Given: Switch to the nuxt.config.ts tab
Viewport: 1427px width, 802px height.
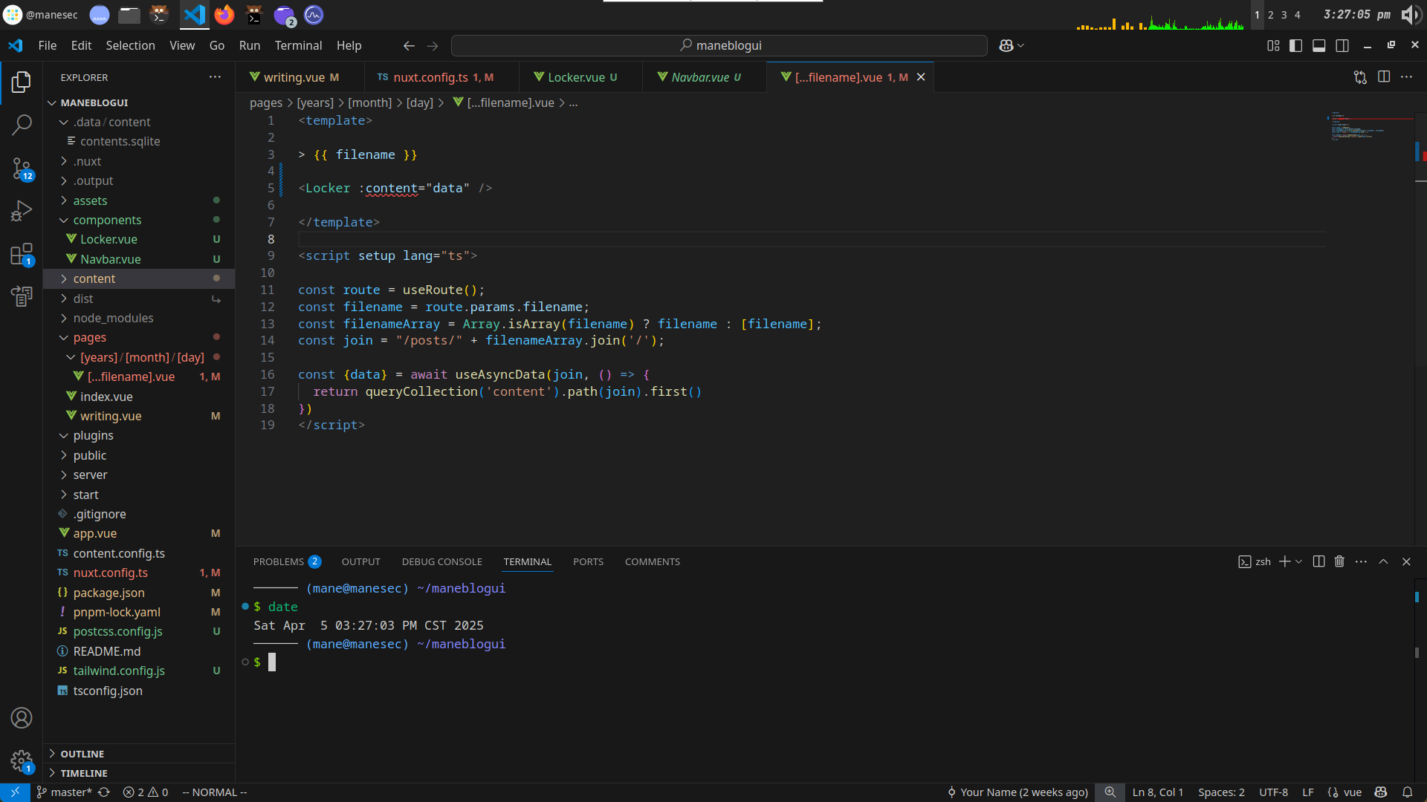Looking at the screenshot, I should coord(430,77).
